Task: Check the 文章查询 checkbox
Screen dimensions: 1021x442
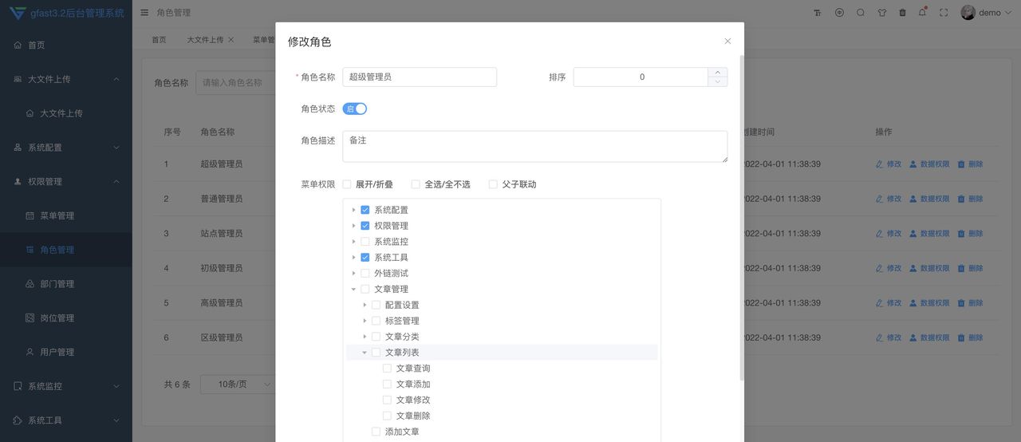Action: point(388,369)
